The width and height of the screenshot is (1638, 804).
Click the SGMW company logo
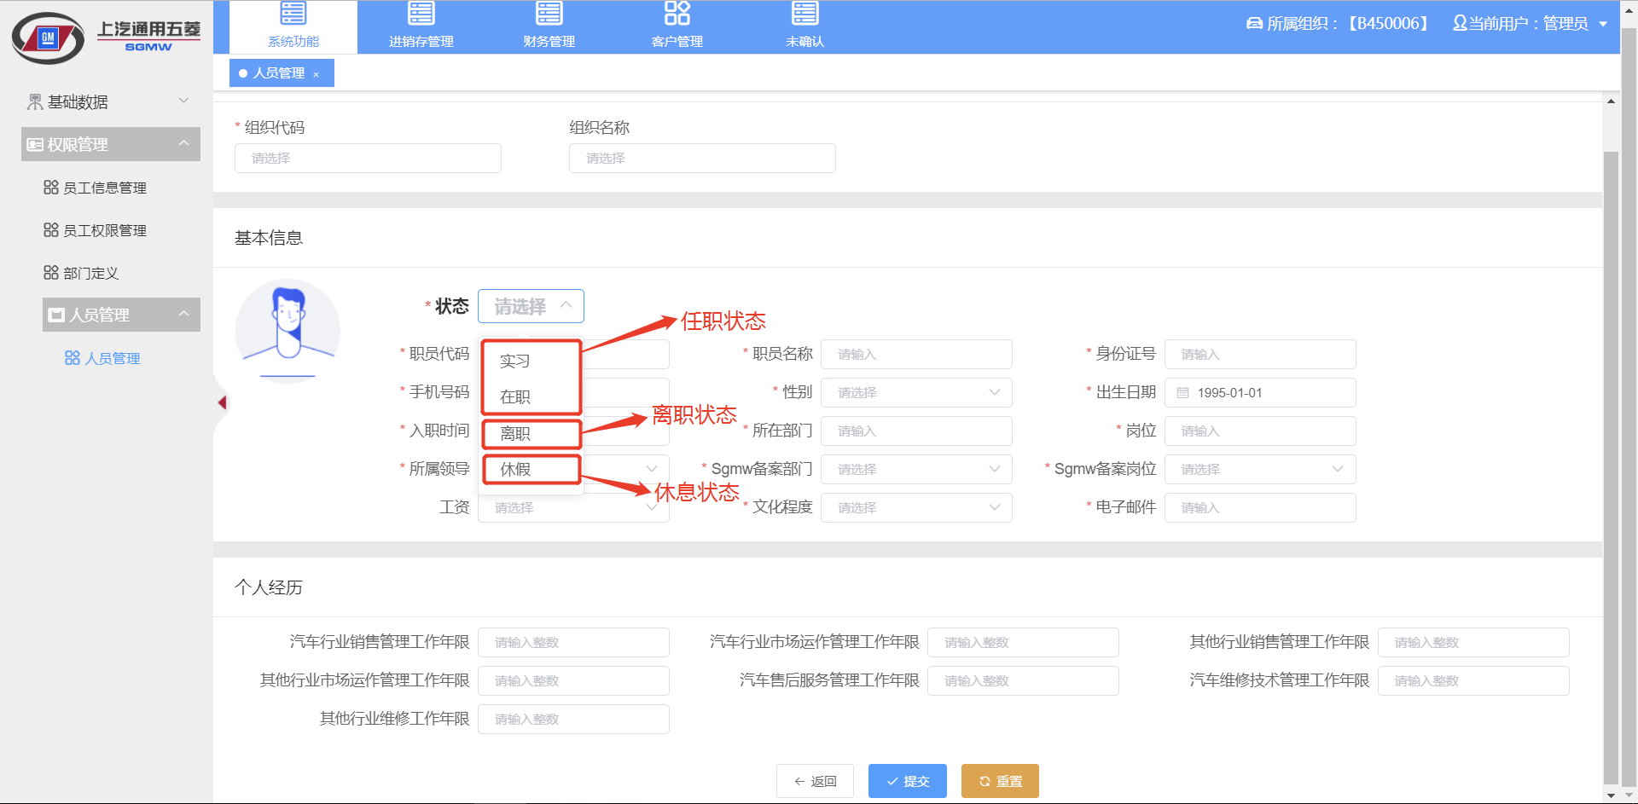click(x=106, y=38)
